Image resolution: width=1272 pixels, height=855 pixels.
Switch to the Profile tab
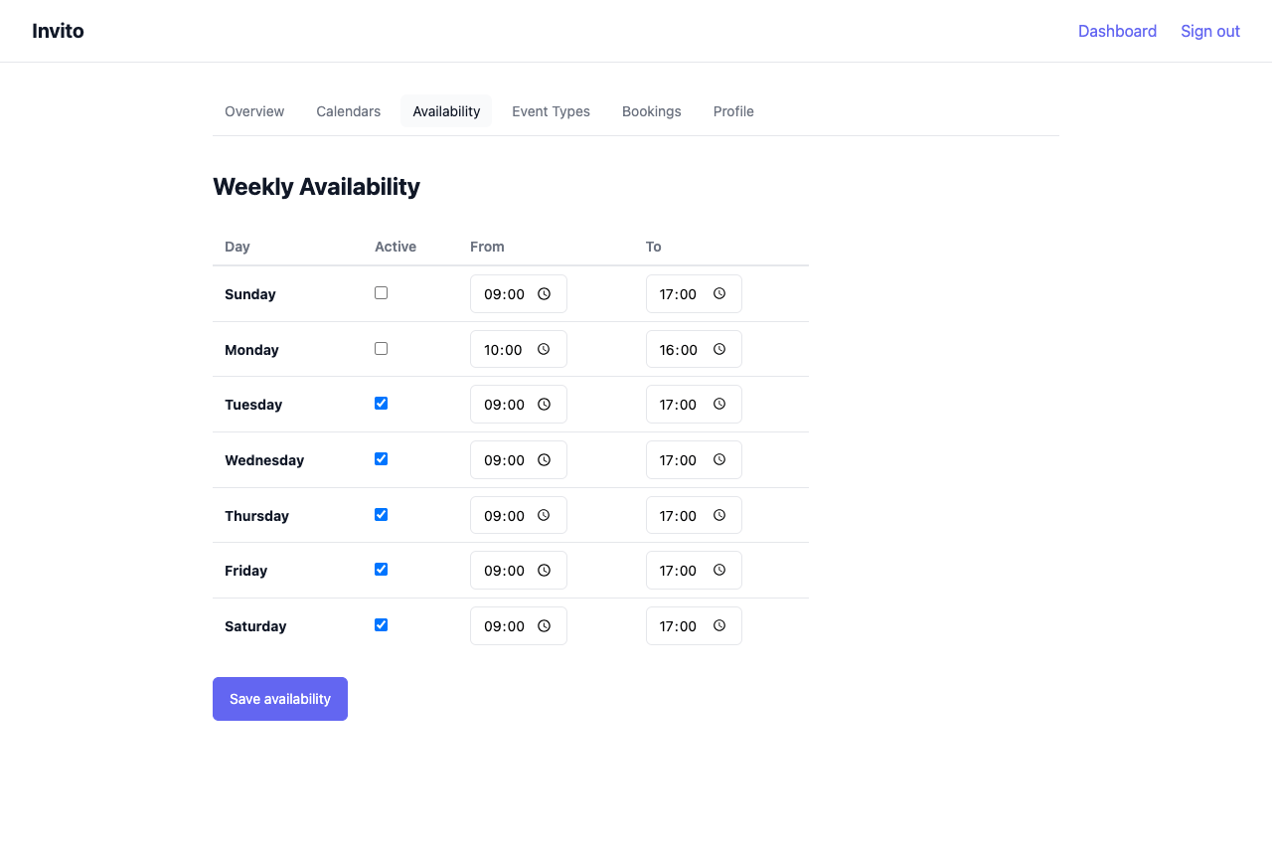coord(733,111)
